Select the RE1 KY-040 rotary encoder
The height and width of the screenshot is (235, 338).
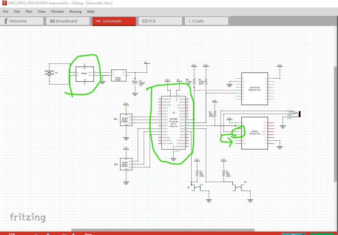pyautogui.click(x=126, y=120)
